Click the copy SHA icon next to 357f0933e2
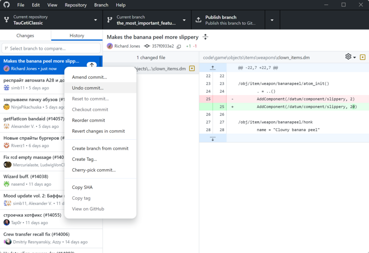The height and width of the screenshot is (253, 369). [x=179, y=46]
